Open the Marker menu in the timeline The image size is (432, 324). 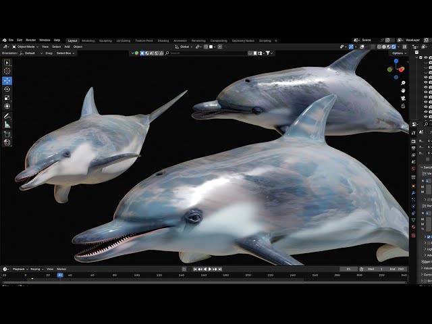pyautogui.click(x=61, y=269)
